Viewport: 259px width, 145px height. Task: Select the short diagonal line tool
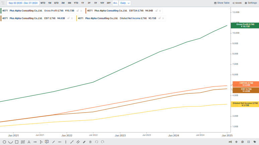click(54, 142)
